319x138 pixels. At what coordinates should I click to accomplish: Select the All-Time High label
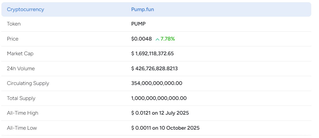(x=22, y=113)
